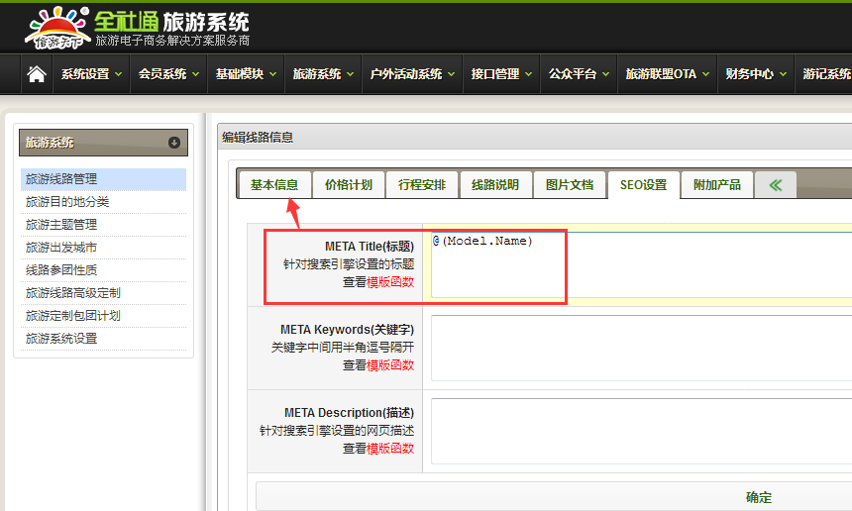Expand the 会员系统 menu

click(x=168, y=74)
